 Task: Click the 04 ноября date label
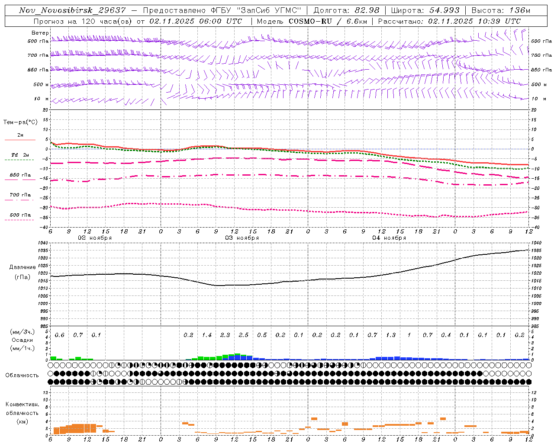pos(389,238)
